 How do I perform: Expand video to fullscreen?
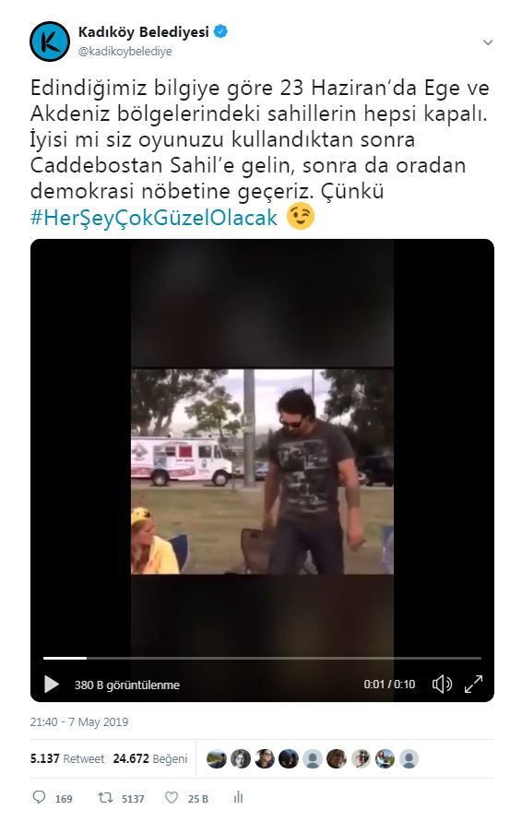click(473, 685)
